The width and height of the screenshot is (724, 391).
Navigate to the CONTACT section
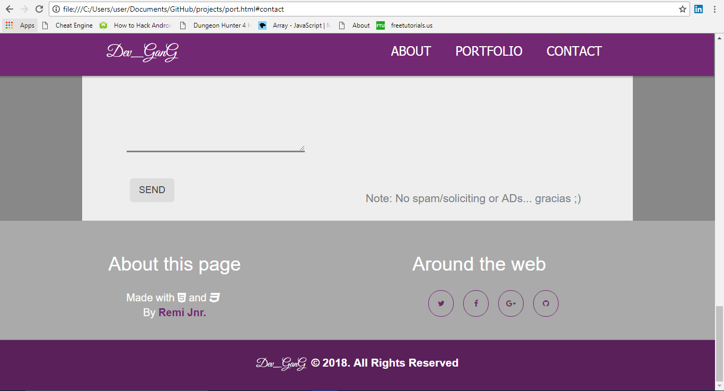(x=574, y=51)
